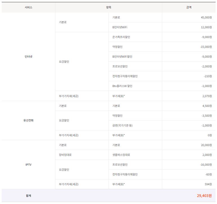The image size is (217, 204).
Task: Click the 온가족프리할인 discount item
Action: coord(121,37)
